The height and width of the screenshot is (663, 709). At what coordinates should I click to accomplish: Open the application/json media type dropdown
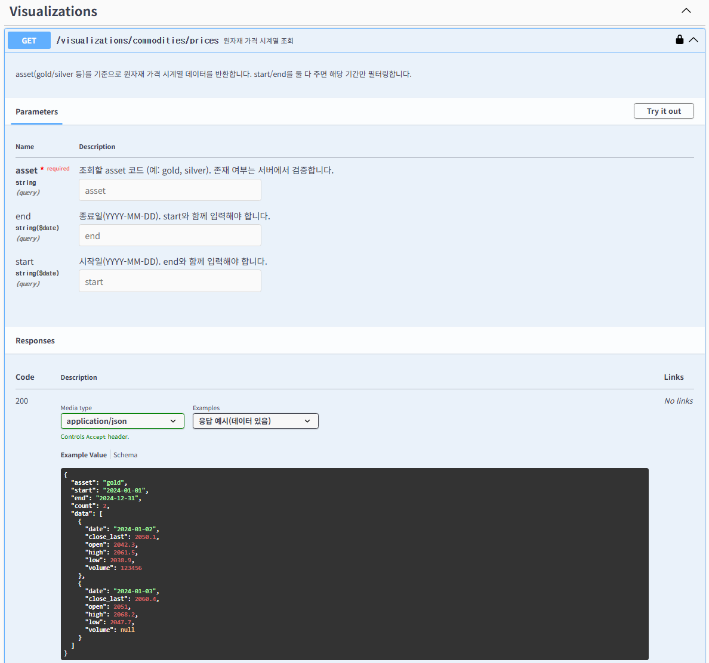pyautogui.click(x=122, y=421)
